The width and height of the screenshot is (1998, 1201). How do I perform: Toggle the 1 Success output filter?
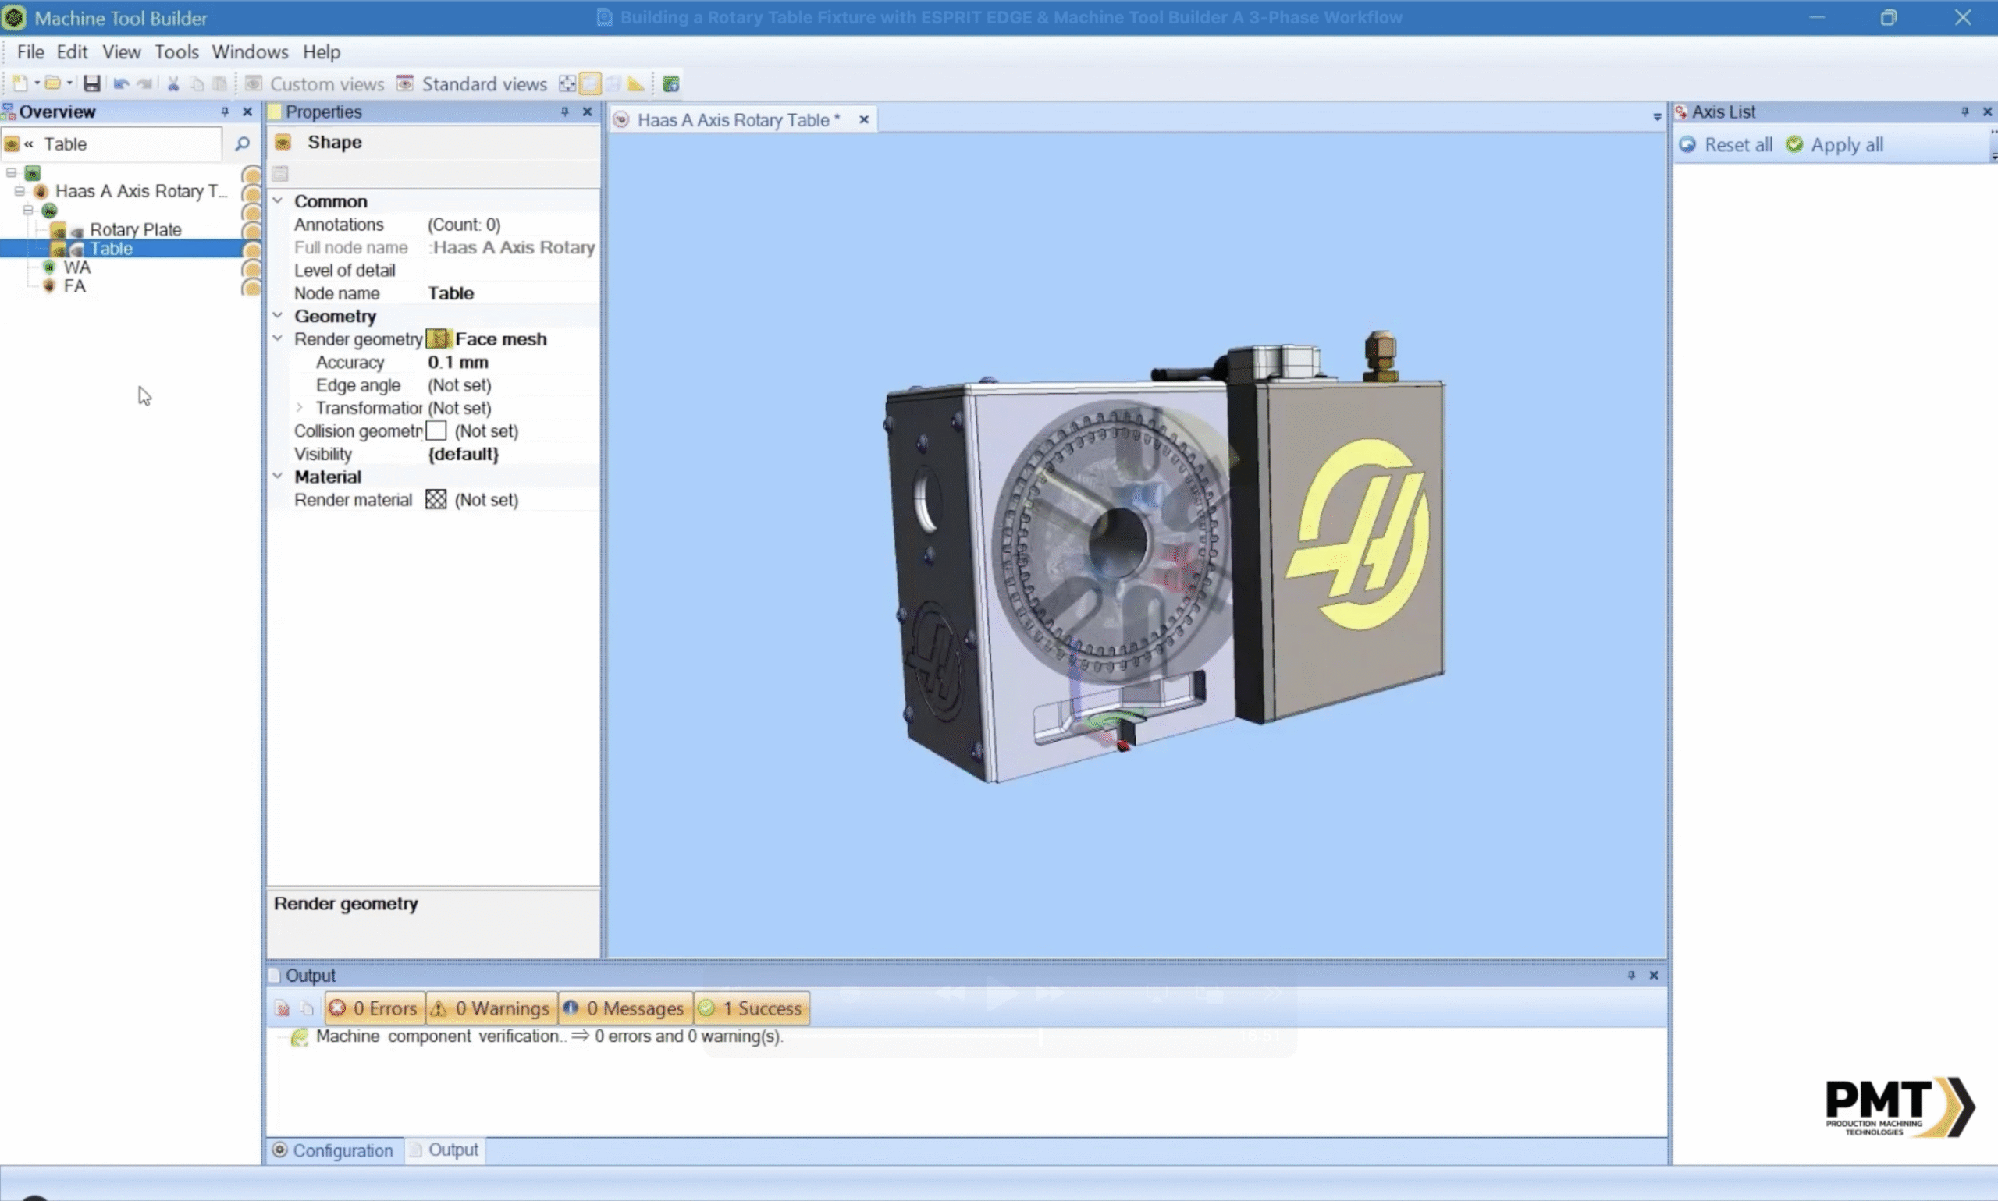click(x=752, y=1008)
